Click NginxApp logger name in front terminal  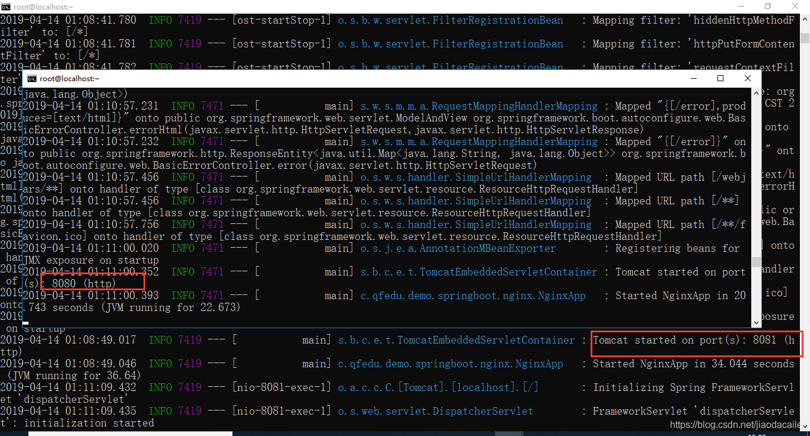[473, 296]
